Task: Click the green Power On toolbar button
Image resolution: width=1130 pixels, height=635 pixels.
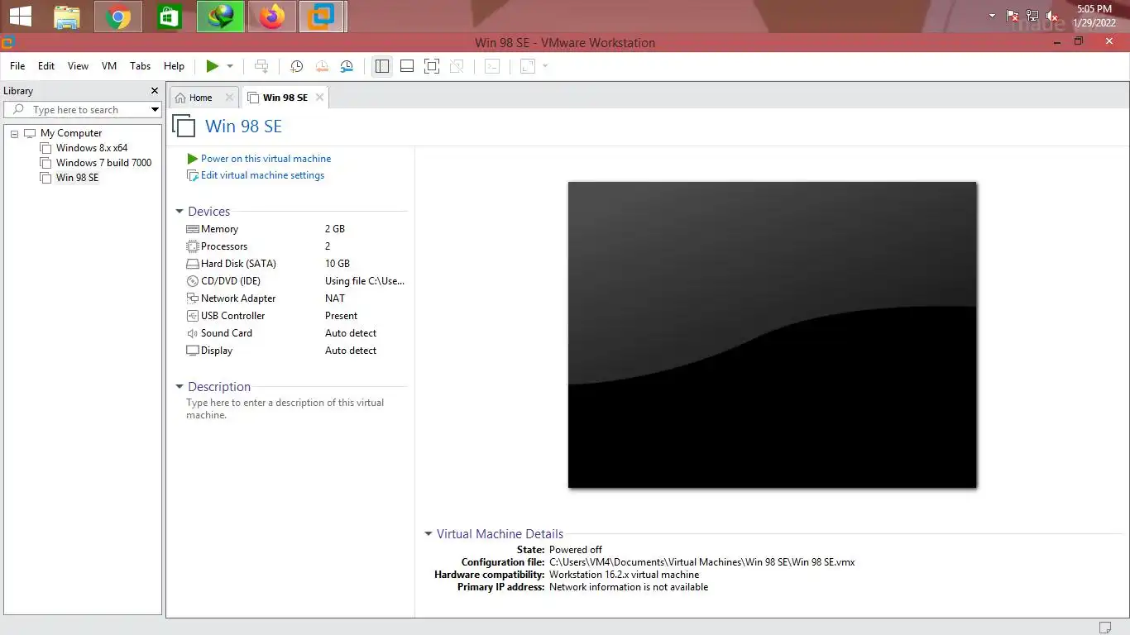Action: pyautogui.click(x=213, y=66)
